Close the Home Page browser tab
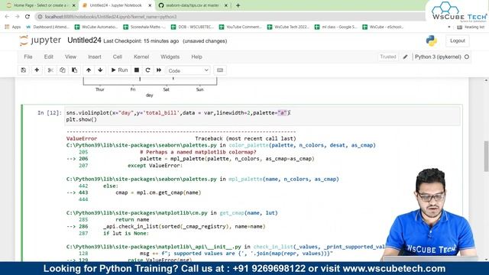This screenshot has width=489, height=275. (74, 5)
